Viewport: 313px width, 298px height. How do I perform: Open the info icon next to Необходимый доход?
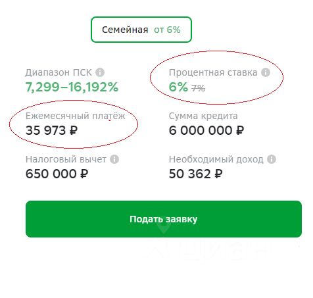tap(272, 159)
